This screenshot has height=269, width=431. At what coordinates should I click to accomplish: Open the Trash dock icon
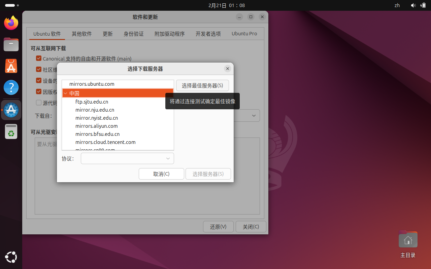click(11, 131)
